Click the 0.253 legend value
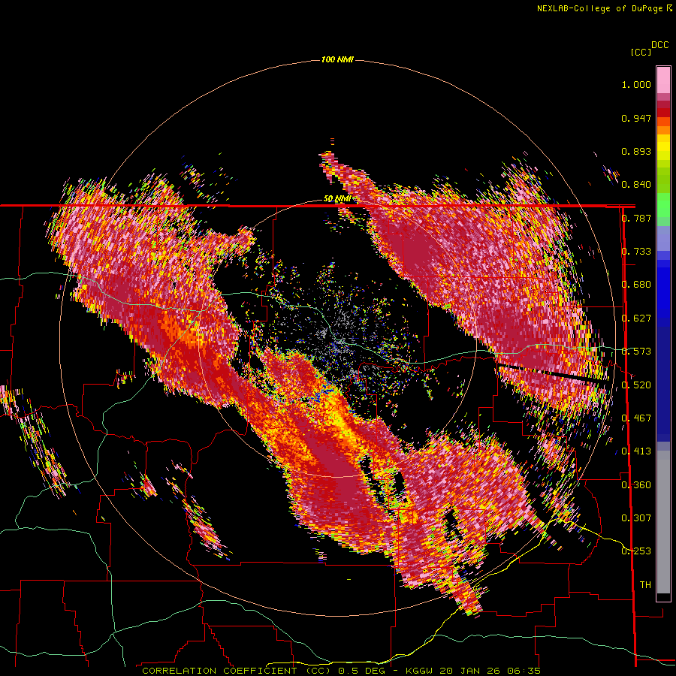 pos(636,551)
